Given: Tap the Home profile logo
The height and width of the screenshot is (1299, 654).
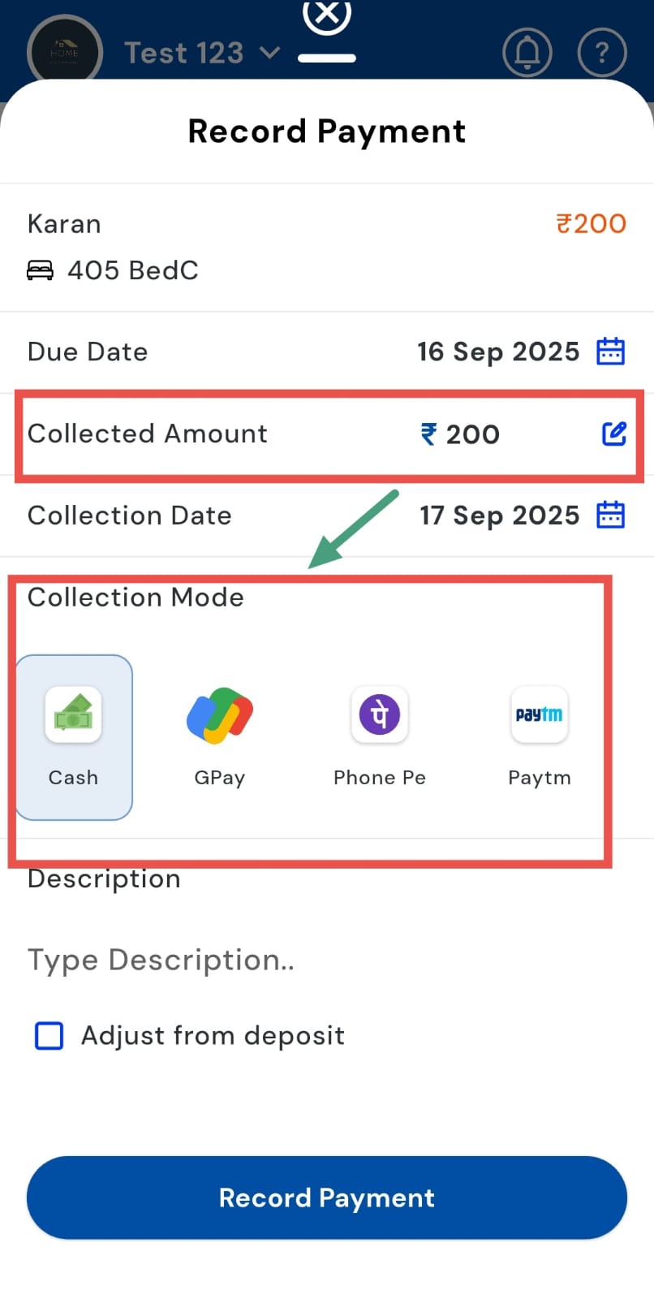Looking at the screenshot, I should 64,53.
